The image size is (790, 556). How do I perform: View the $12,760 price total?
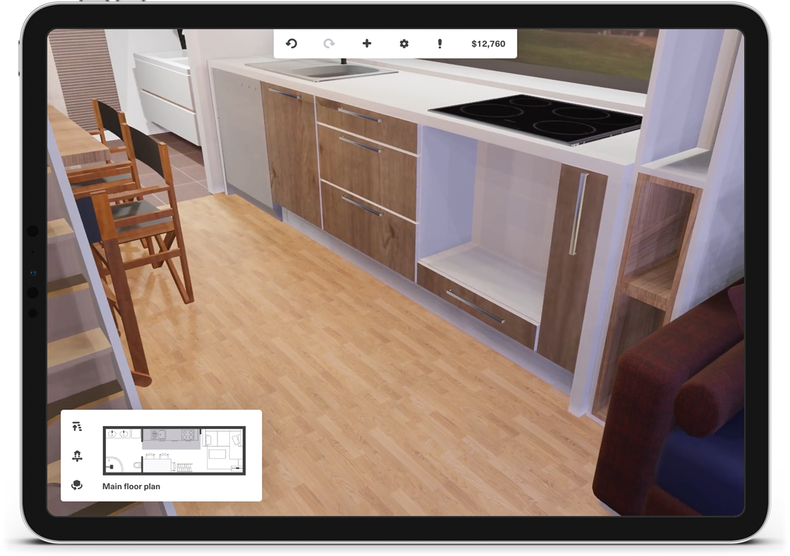488,44
